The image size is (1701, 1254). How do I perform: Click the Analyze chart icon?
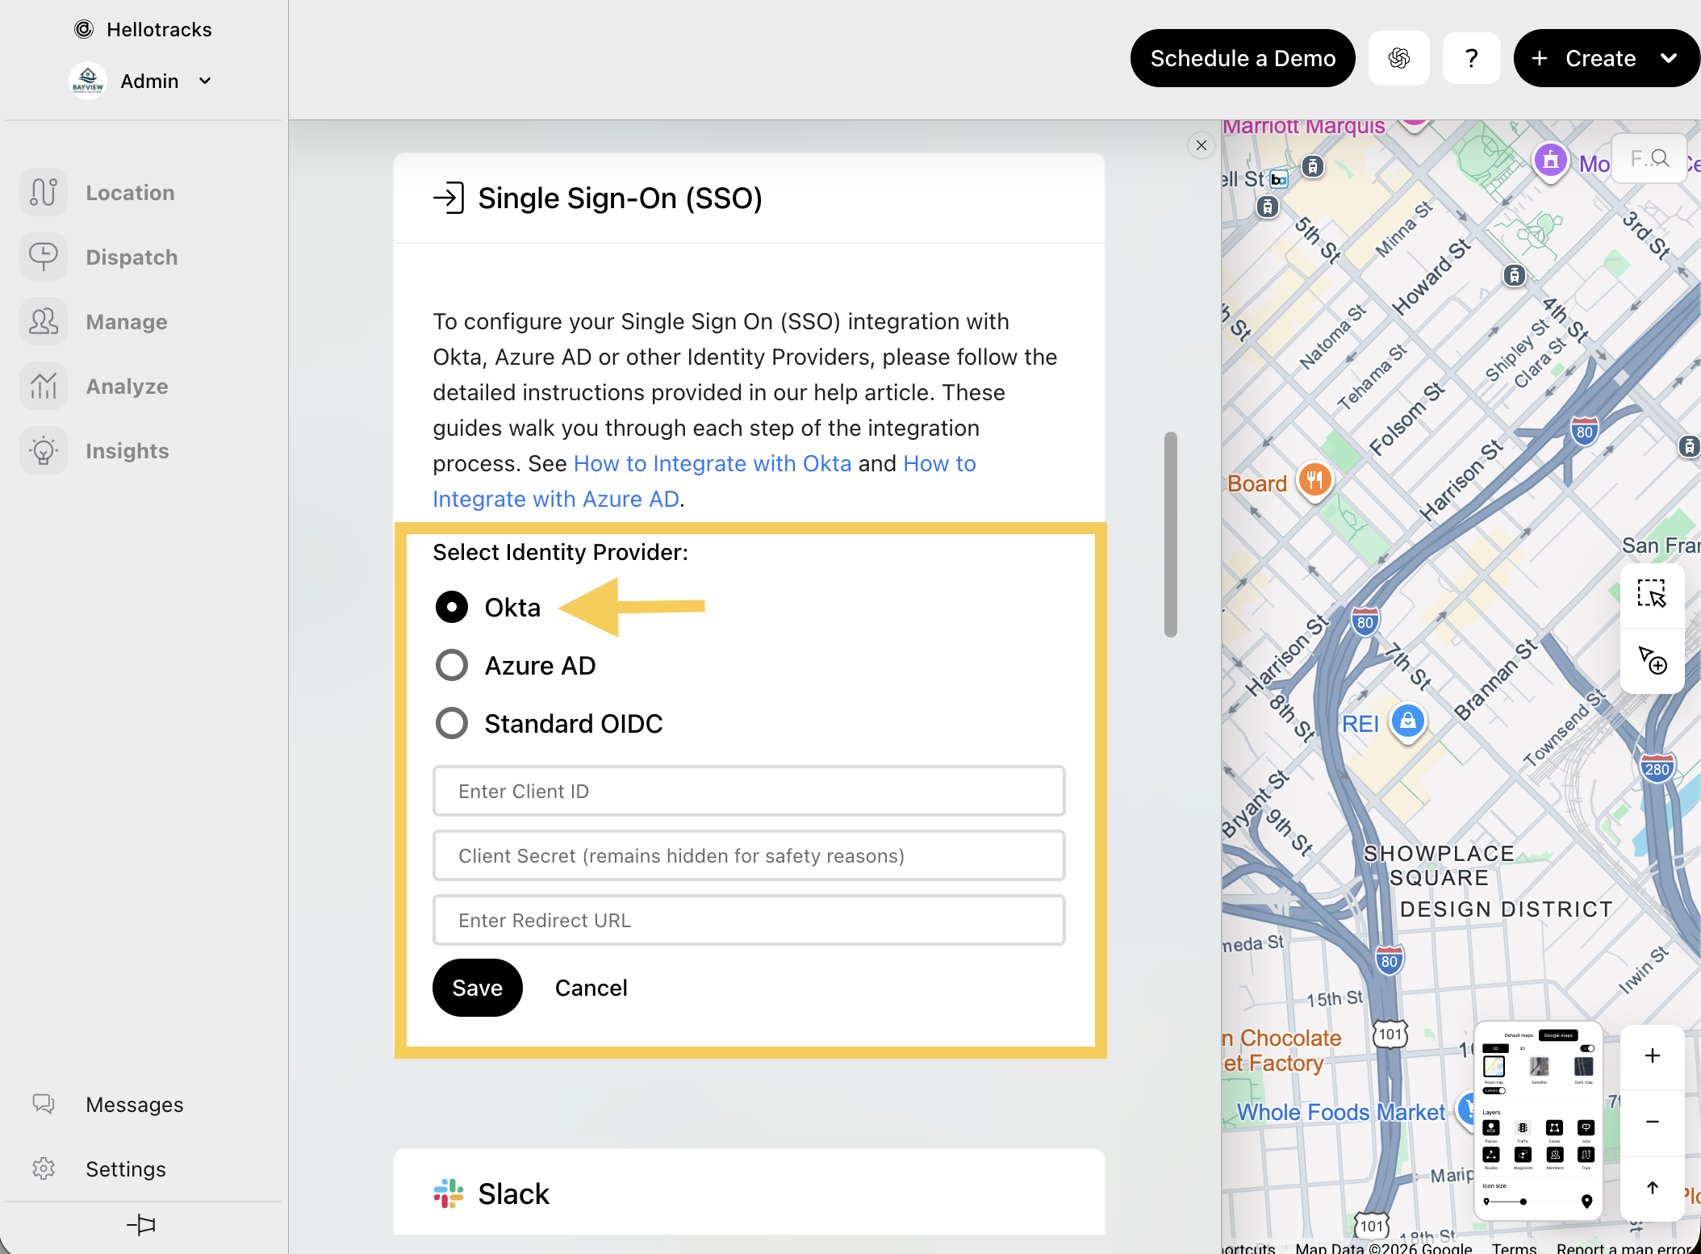44,387
